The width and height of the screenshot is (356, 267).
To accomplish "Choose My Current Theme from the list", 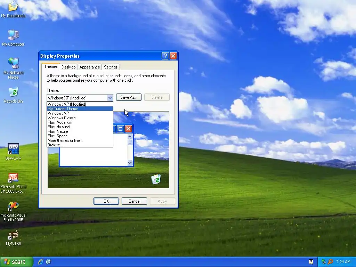I will coord(80,109).
